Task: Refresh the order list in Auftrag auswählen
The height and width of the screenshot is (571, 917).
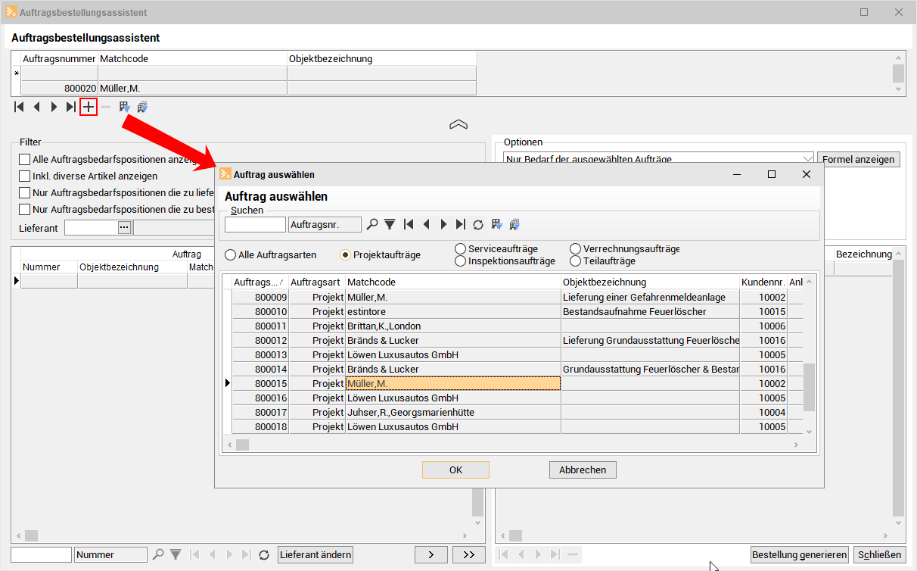Action: tap(478, 224)
